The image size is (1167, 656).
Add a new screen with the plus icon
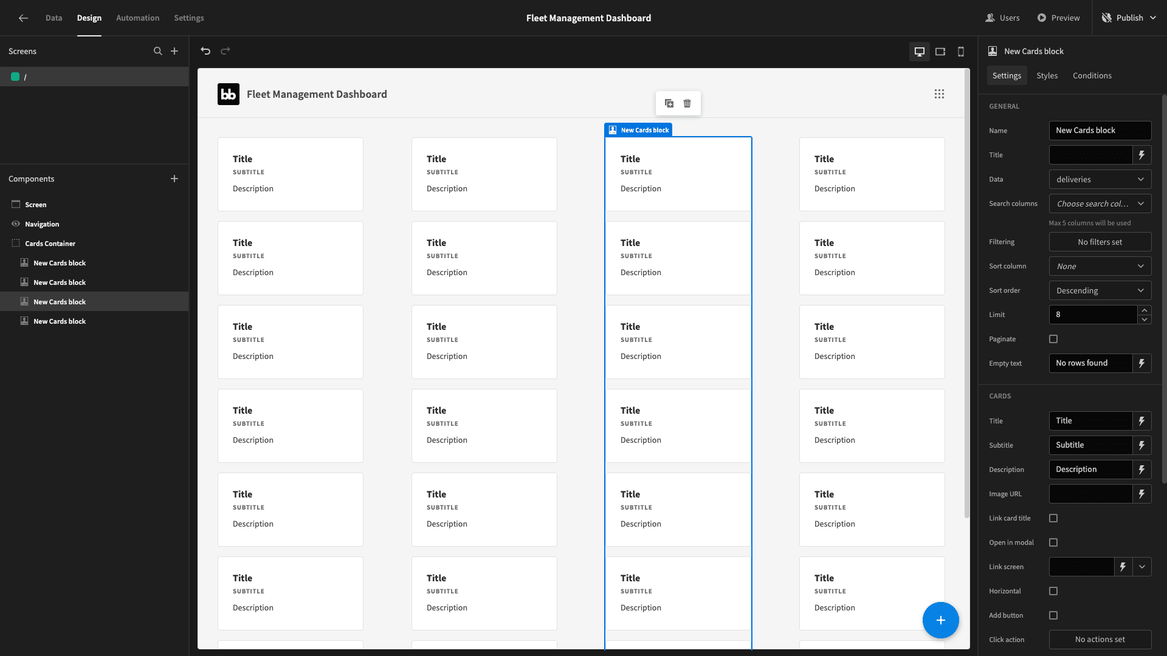point(174,51)
